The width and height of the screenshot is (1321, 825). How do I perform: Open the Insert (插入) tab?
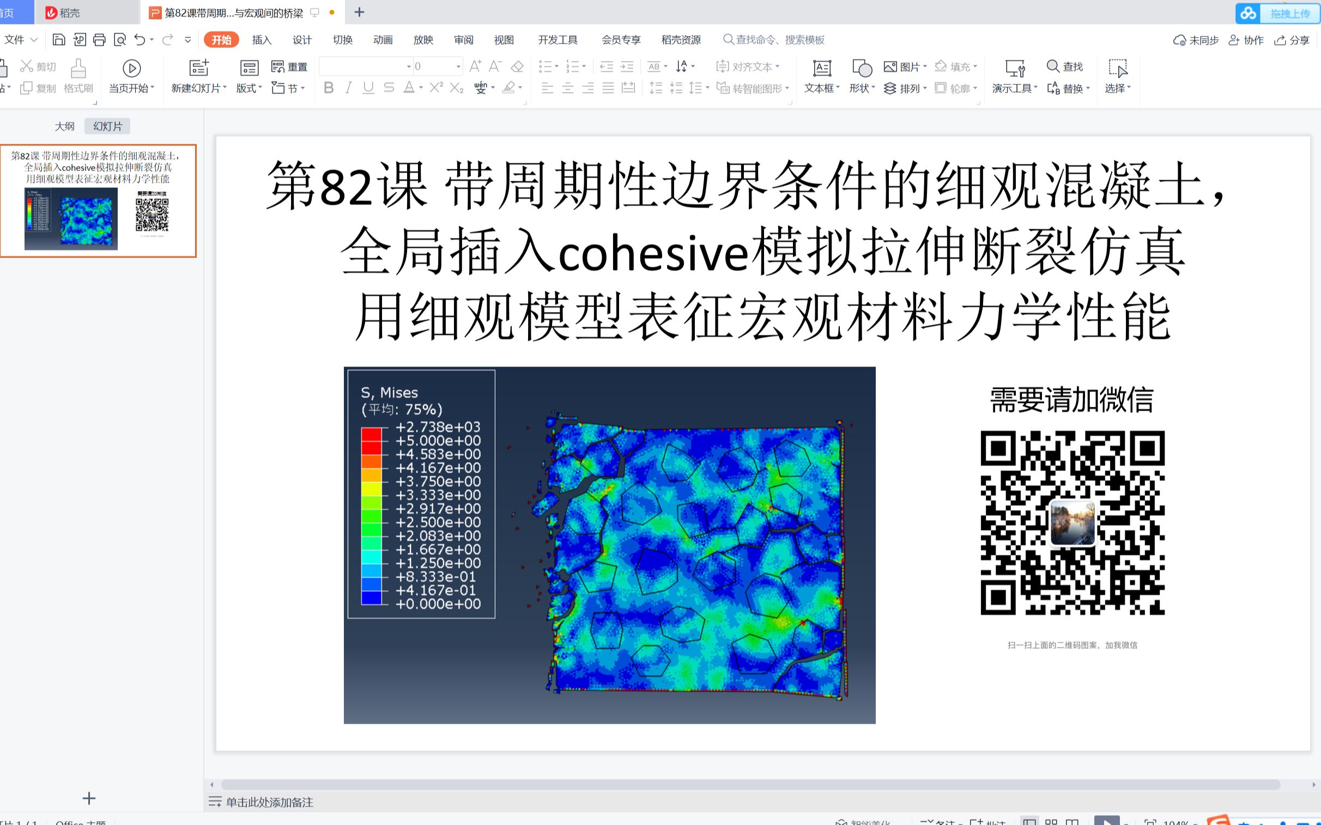(262, 40)
